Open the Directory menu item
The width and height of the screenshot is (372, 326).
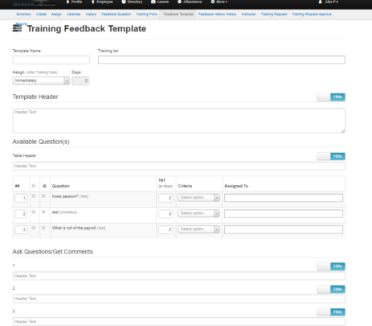pyautogui.click(x=132, y=2)
